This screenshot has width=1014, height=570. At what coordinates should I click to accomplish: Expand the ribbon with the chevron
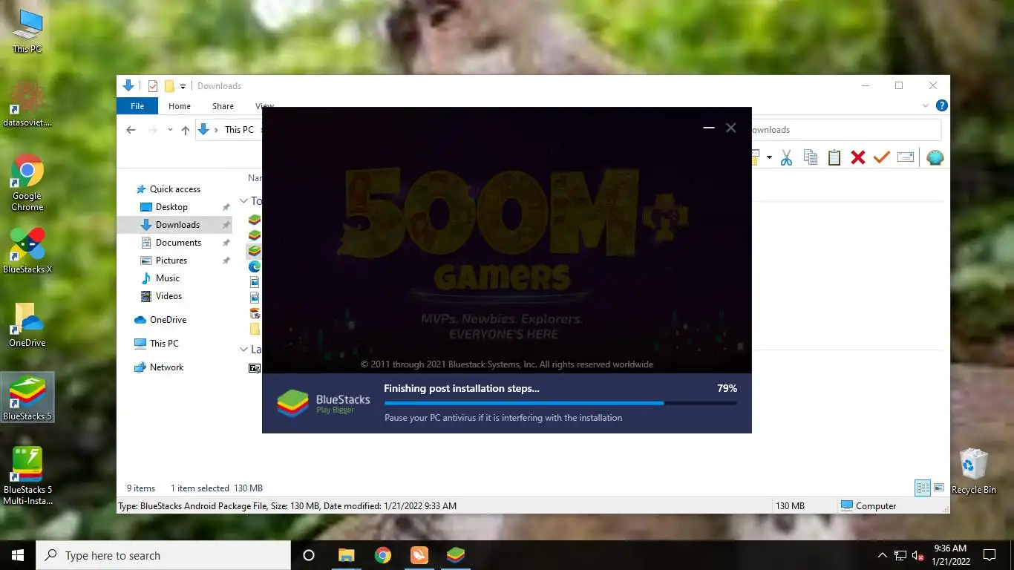926,106
